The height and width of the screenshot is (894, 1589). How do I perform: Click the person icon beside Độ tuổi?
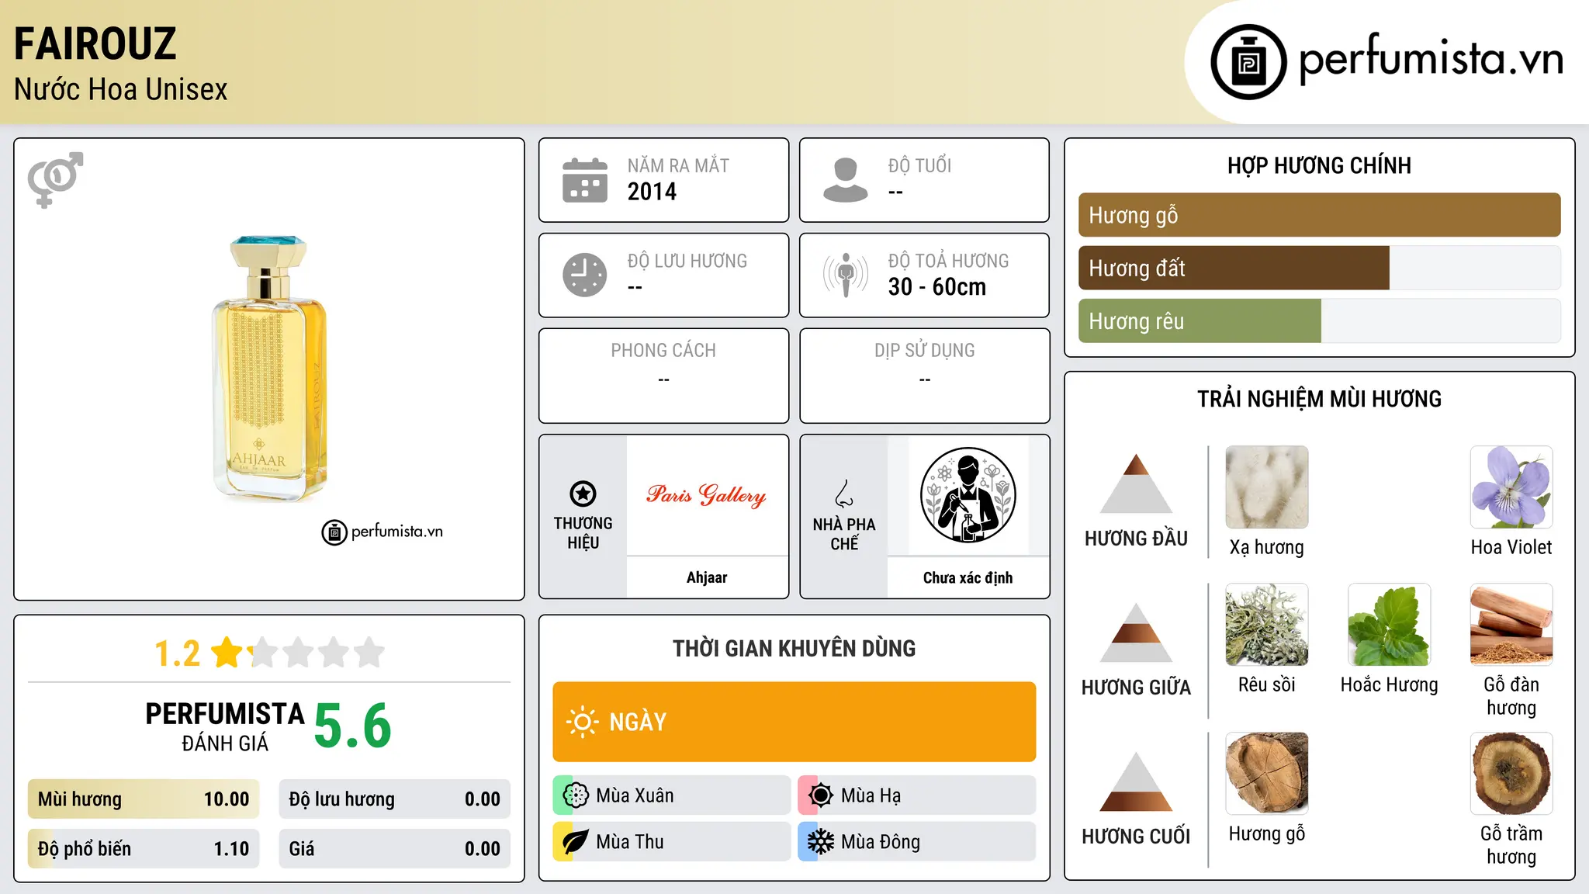(x=846, y=180)
